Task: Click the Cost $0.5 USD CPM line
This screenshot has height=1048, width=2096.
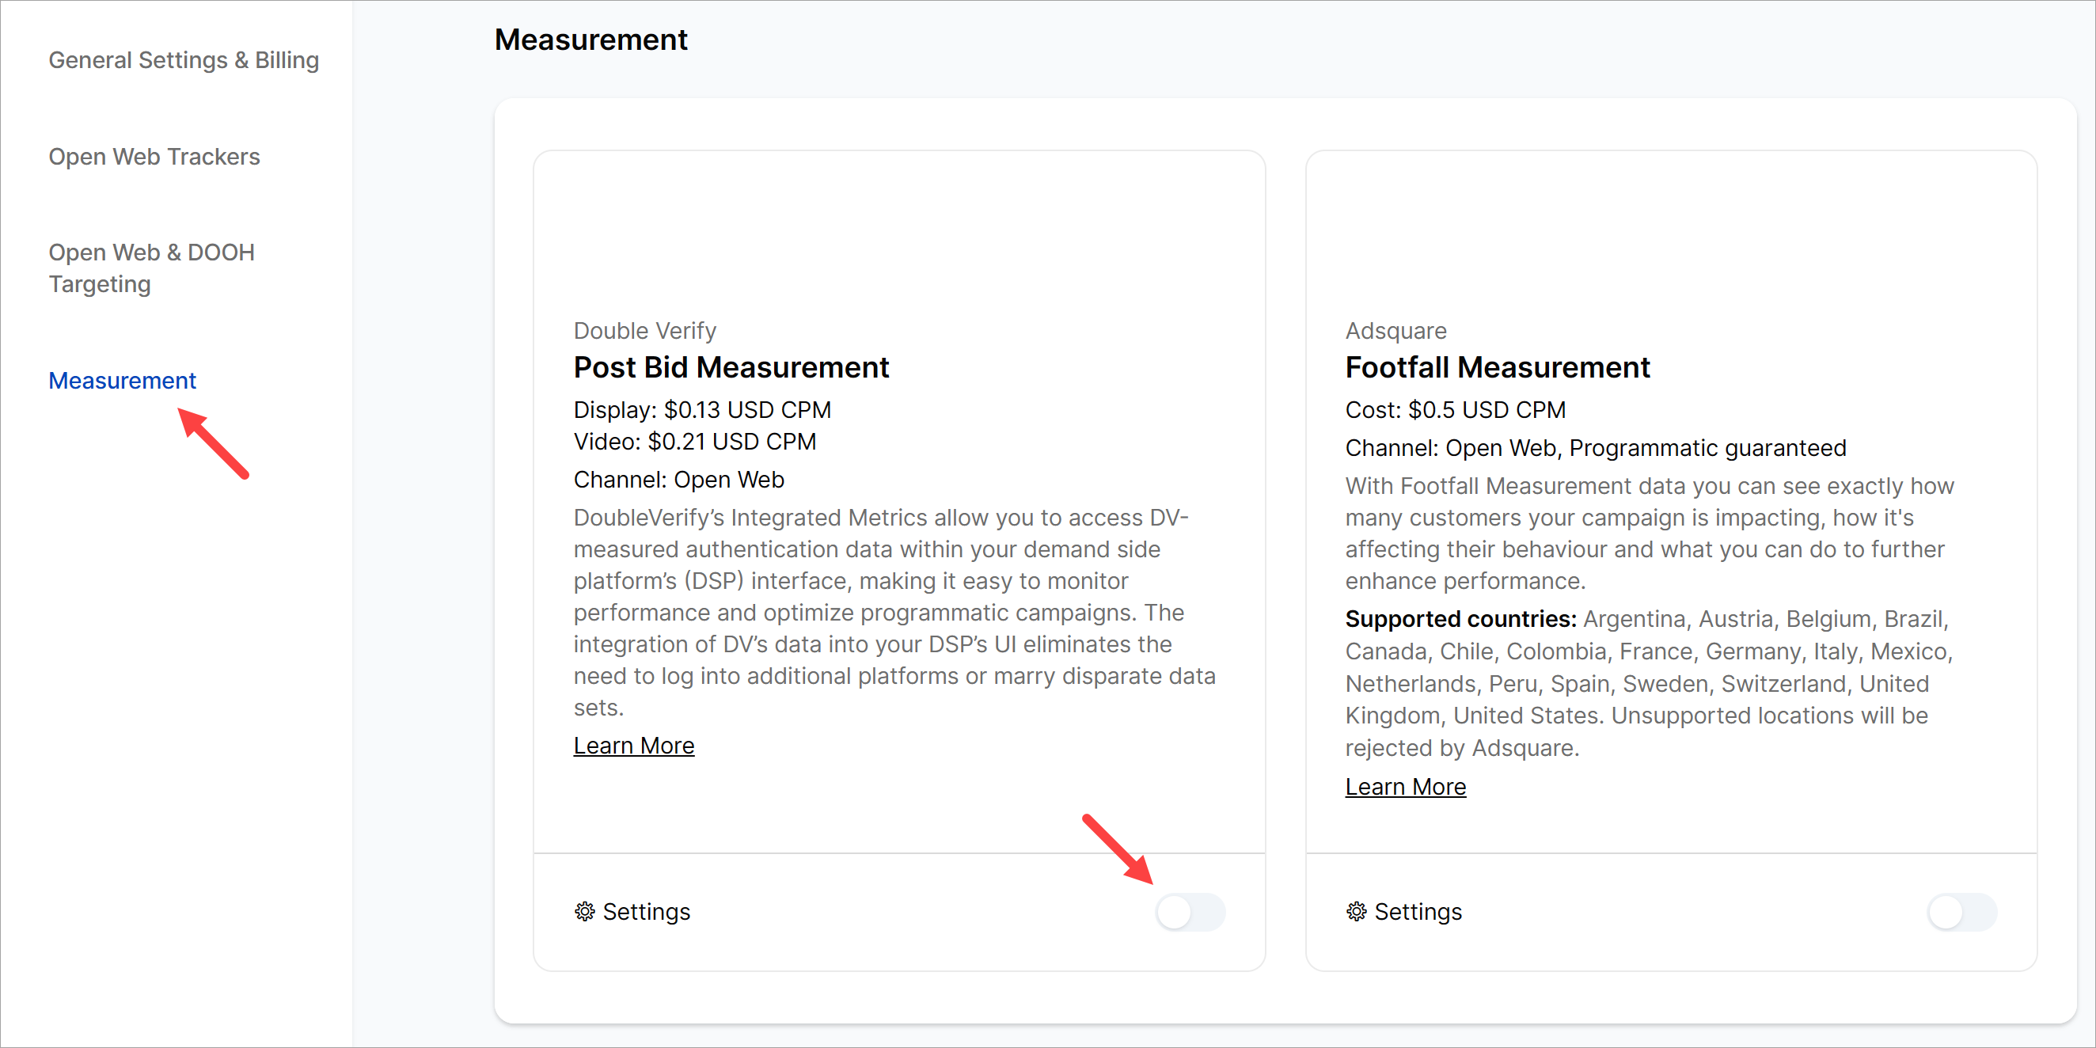Action: pyautogui.click(x=1455, y=409)
